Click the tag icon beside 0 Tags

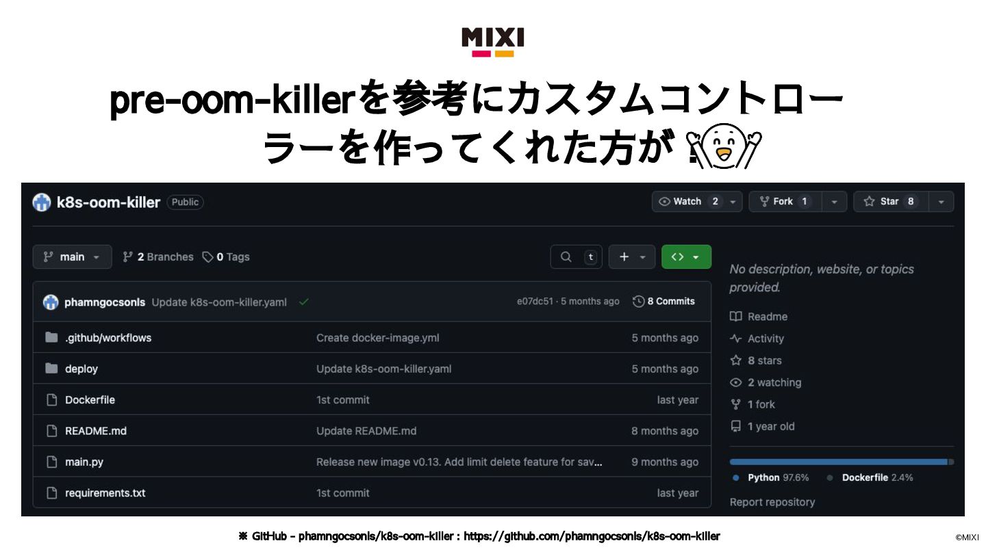(207, 256)
